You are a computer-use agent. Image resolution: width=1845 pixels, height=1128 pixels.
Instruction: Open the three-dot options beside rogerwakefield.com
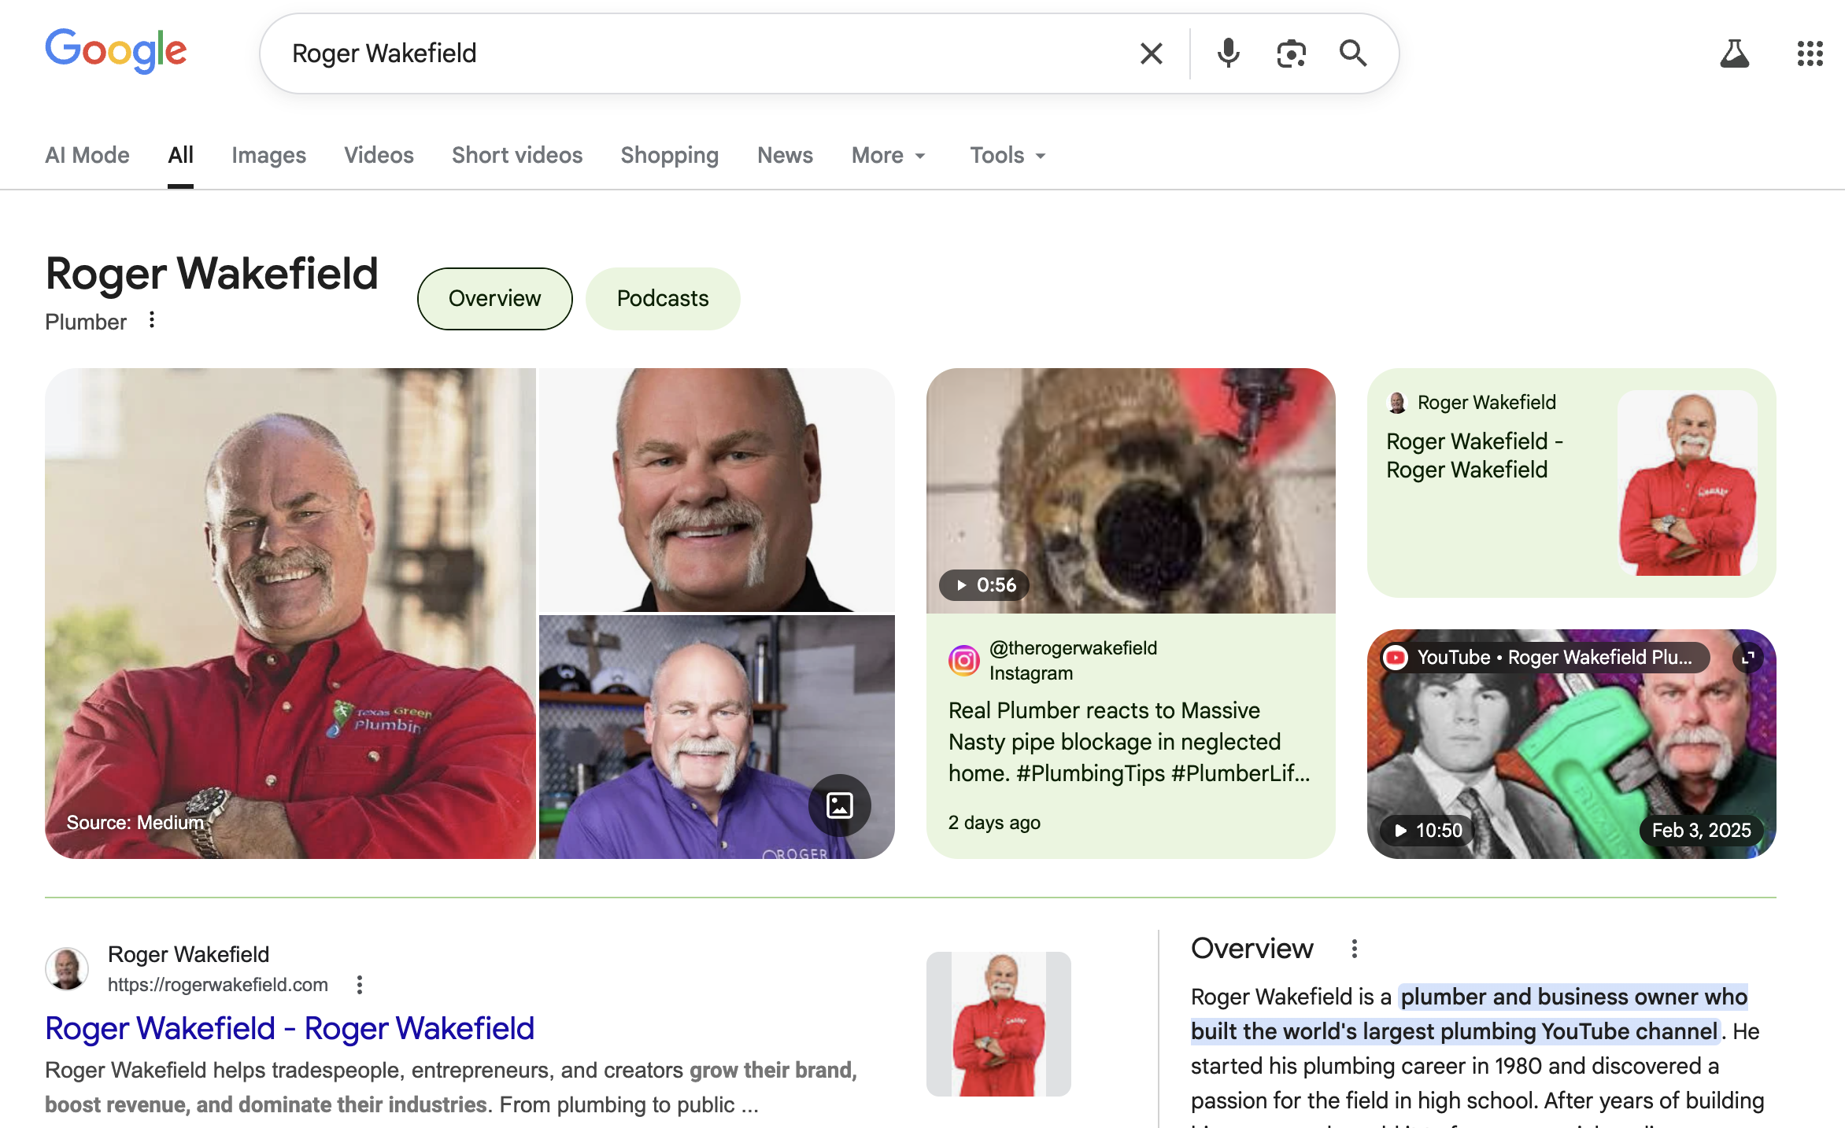pyautogui.click(x=360, y=984)
